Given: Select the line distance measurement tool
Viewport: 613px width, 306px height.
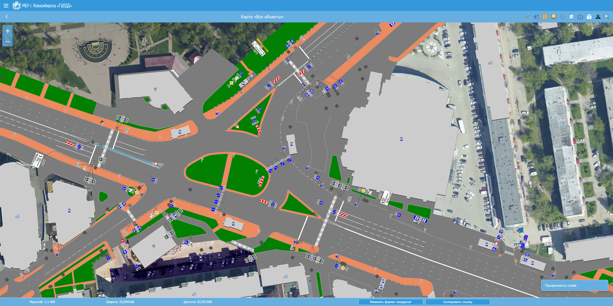Looking at the screenshot, I should [527, 17].
